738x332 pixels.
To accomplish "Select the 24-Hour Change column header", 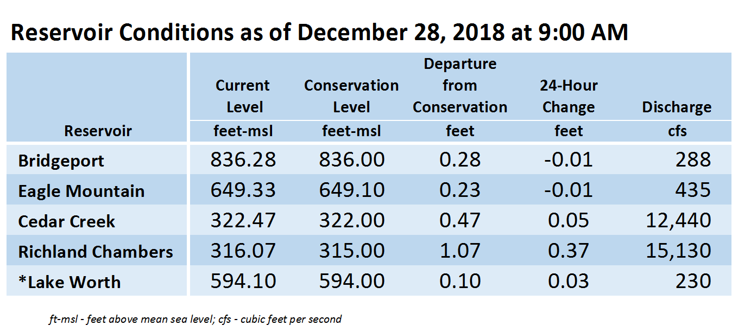I will click(x=569, y=96).
